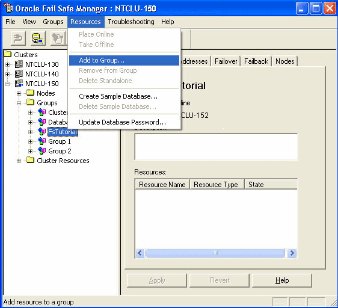Switch to the Nodes tab
This screenshot has height=308, width=338.
tap(284, 61)
